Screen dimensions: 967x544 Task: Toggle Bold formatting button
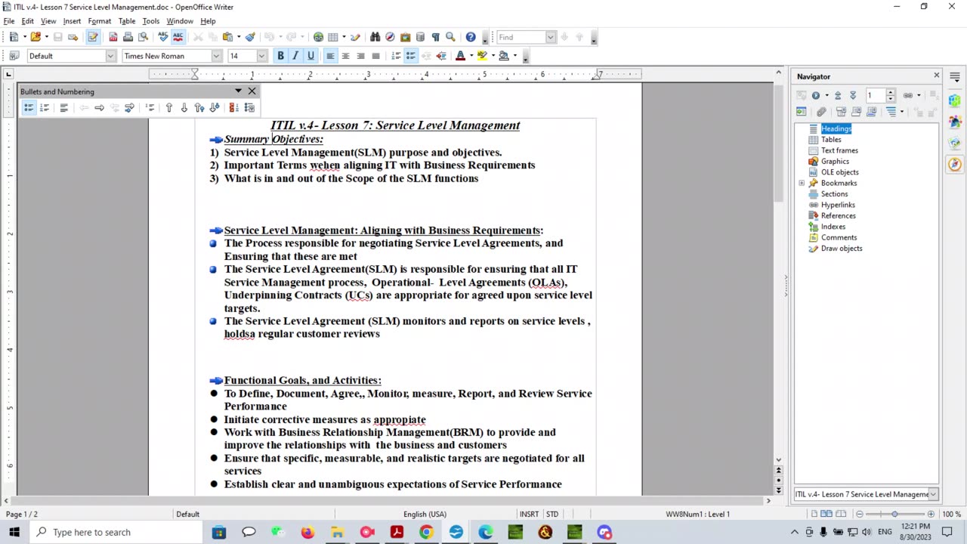[x=280, y=56]
